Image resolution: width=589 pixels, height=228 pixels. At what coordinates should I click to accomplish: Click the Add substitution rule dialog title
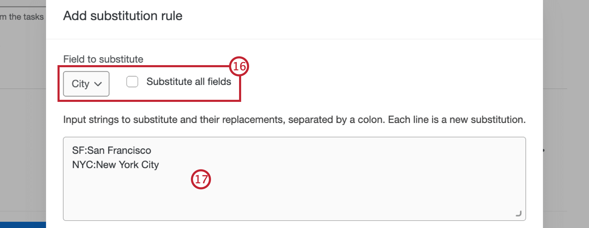(x=123, y=16)
